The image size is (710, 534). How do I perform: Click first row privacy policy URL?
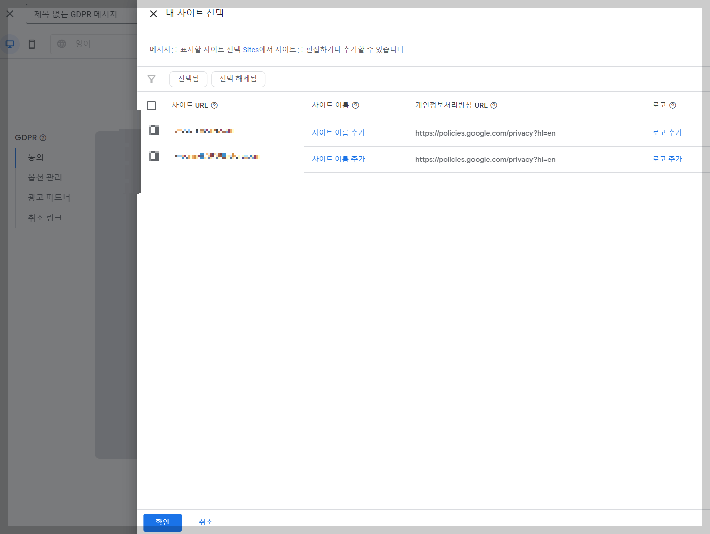coord(485,133)
